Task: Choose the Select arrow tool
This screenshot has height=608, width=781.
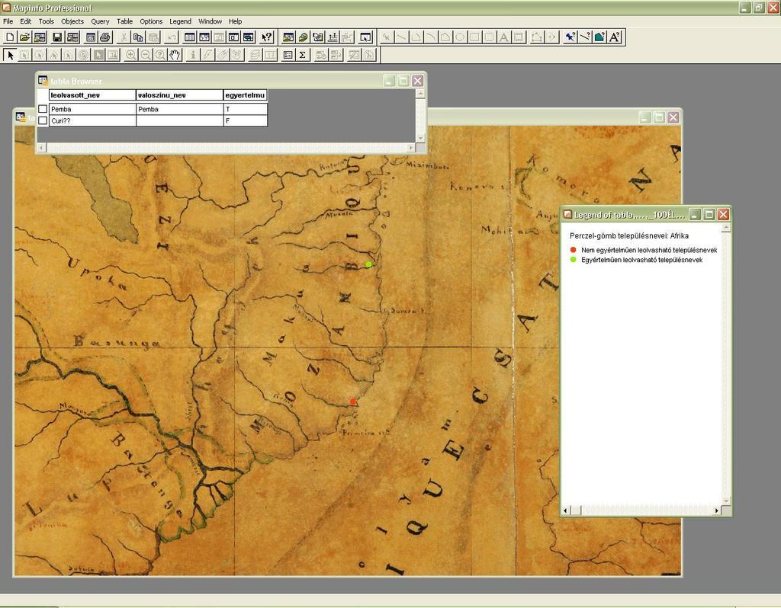Action: (x=10, y=55)
